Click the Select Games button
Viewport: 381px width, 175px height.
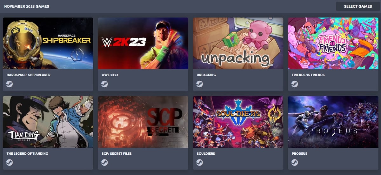coord(358,6)
